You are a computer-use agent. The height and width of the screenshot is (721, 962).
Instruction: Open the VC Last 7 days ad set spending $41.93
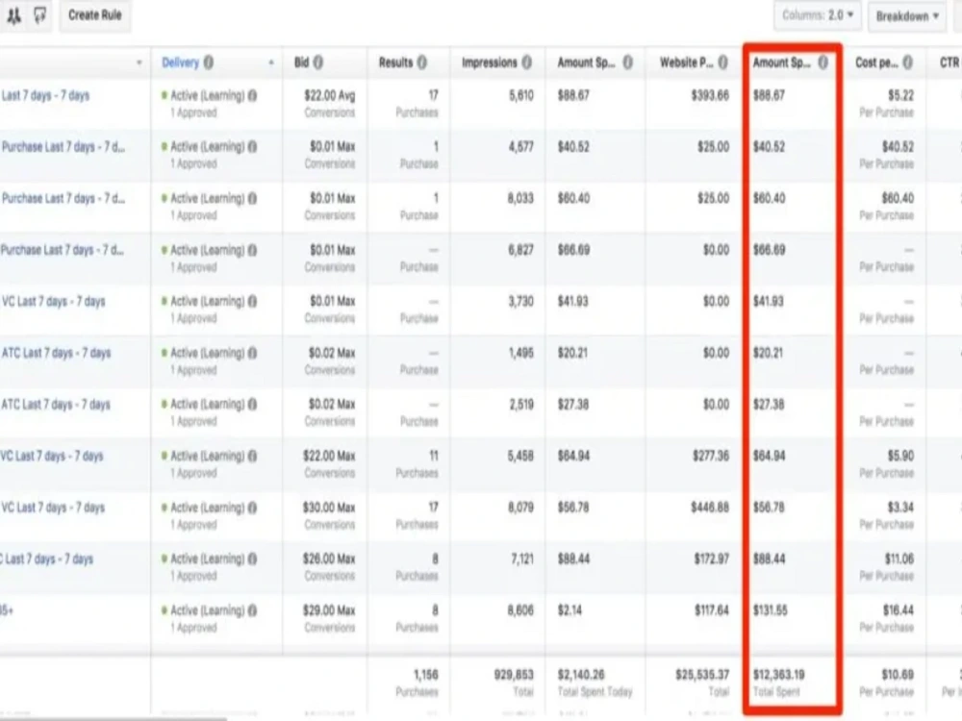pyautogui.click(x=53, y=302)
